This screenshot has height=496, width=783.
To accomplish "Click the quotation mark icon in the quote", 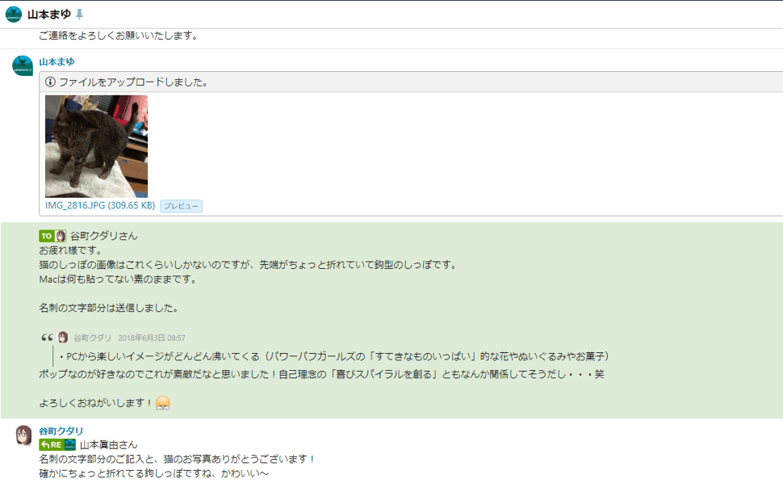I will tap(47, 338).
